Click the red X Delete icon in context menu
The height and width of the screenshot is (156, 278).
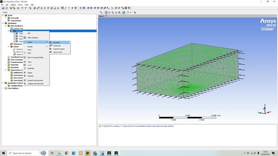[25, 73]
